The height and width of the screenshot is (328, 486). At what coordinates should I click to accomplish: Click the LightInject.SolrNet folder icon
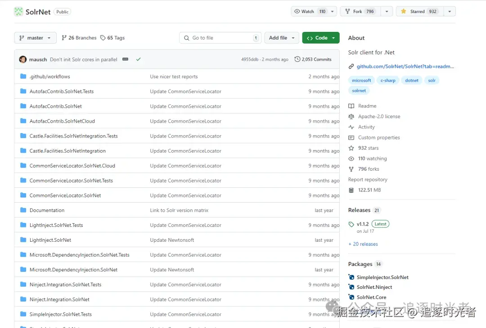pos(23,239)
